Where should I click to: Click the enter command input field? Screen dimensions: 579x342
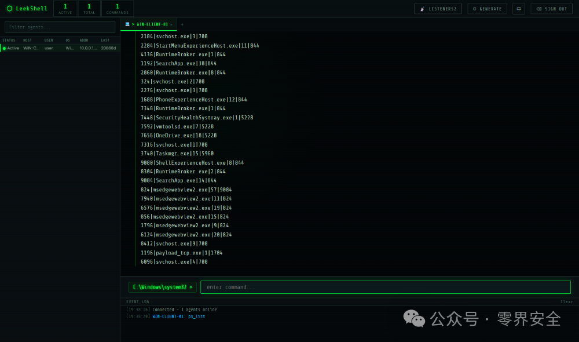coord(386,288)
